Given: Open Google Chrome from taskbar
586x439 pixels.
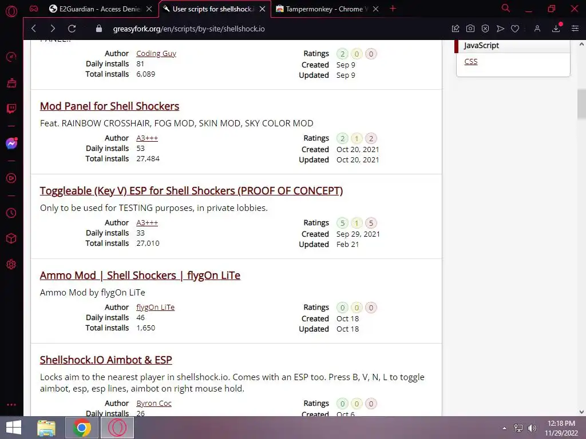Looking at the screenshot, I should click(x=82, y=428).
